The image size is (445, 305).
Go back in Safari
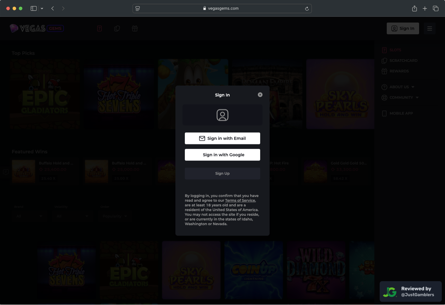coord(53,8)
